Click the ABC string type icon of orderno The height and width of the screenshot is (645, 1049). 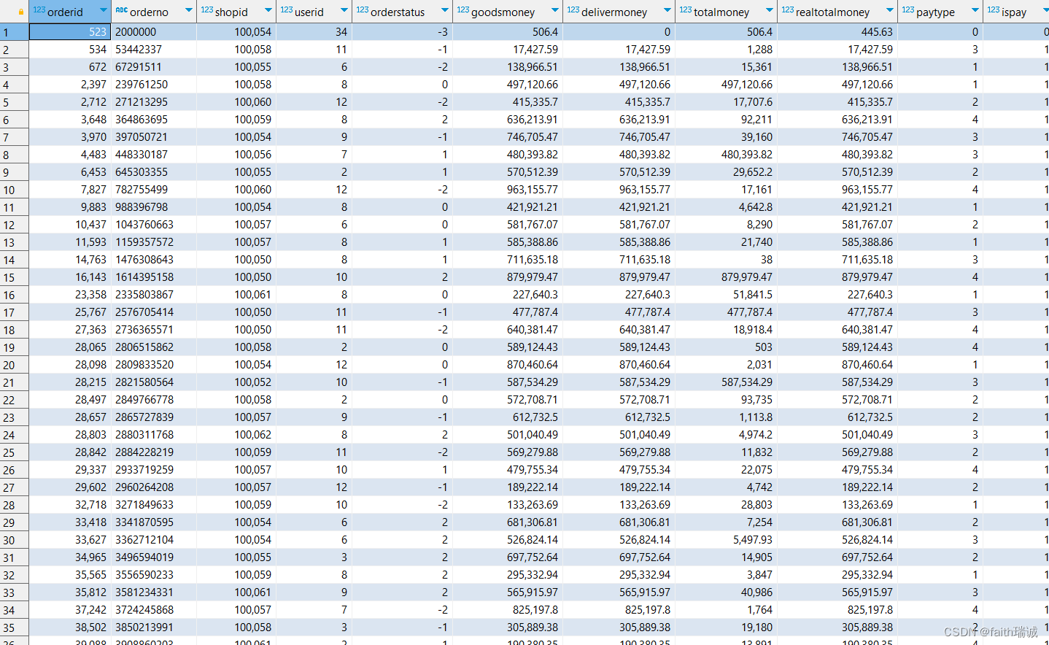(122, 10)
